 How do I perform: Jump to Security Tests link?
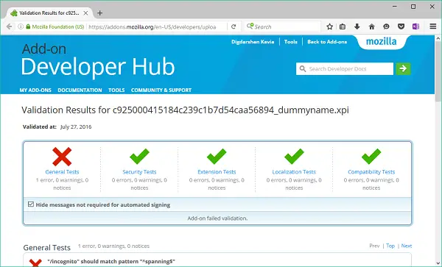coord(139,171)
